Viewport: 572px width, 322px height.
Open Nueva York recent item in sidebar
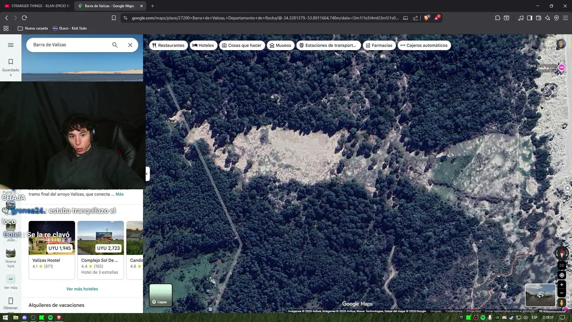tap(11, 258)
